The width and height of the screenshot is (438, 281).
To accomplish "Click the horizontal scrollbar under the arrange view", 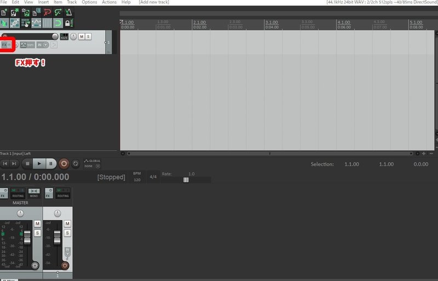I will click(269, 153).
